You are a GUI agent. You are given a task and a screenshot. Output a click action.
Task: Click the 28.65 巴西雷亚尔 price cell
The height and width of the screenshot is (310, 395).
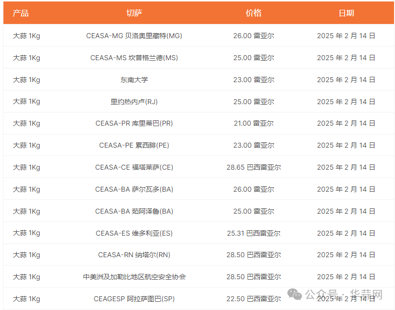click(x=254, y=167)
